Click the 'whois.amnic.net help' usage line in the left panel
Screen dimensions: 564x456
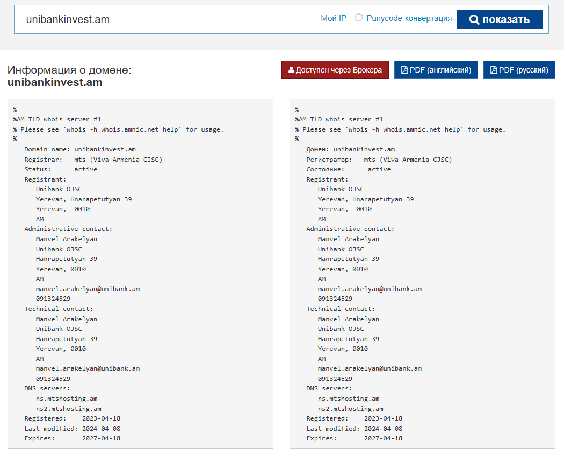pyautogui.click(x=118, y=129)
